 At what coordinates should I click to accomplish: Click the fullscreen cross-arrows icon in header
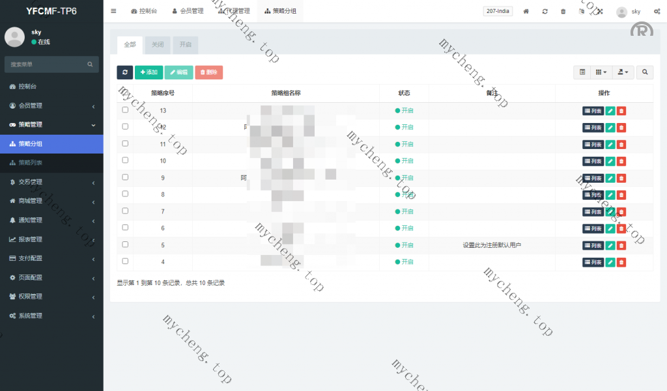coord(599,11)
